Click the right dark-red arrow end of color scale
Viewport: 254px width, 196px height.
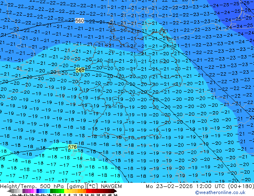115,191
